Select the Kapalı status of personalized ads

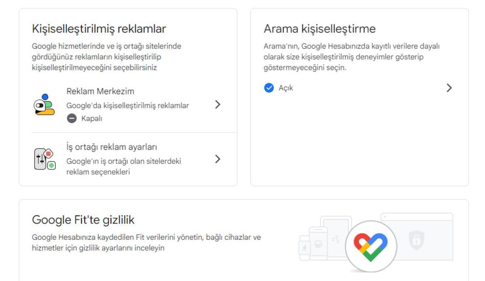pyautogui.click(x=92, y=118)
